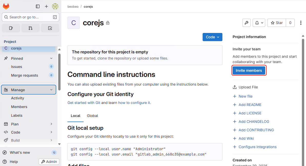This screenshot has height=166, width=306.
Task: Open the Code dropdown button
Action: pos(212,37)
